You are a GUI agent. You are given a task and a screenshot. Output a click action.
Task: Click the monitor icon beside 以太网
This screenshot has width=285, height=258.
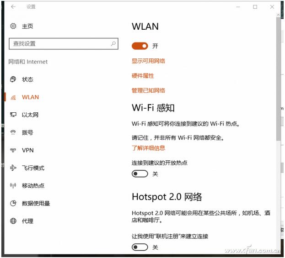13,115
